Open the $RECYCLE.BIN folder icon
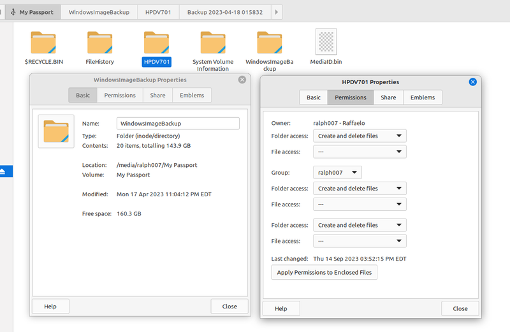Screen dimensions: 510x332 [x=43, y=43]
